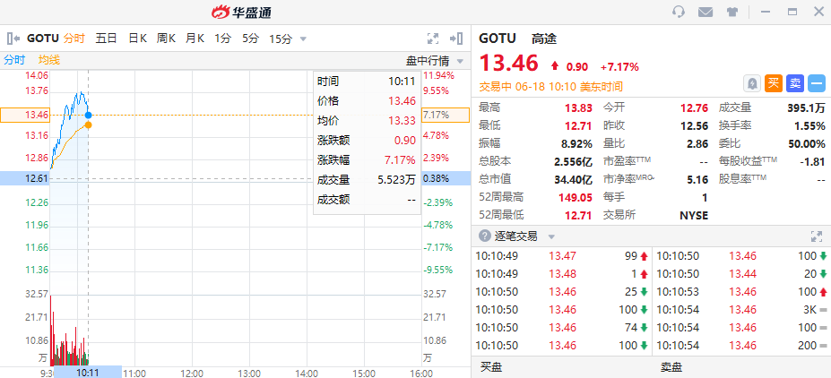Open customer service headset icon
831x378 pixels.
tap(679, 12)
